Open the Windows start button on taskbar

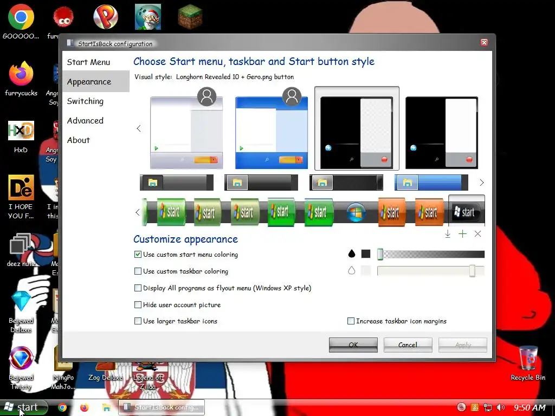click(x=23, y=407)
